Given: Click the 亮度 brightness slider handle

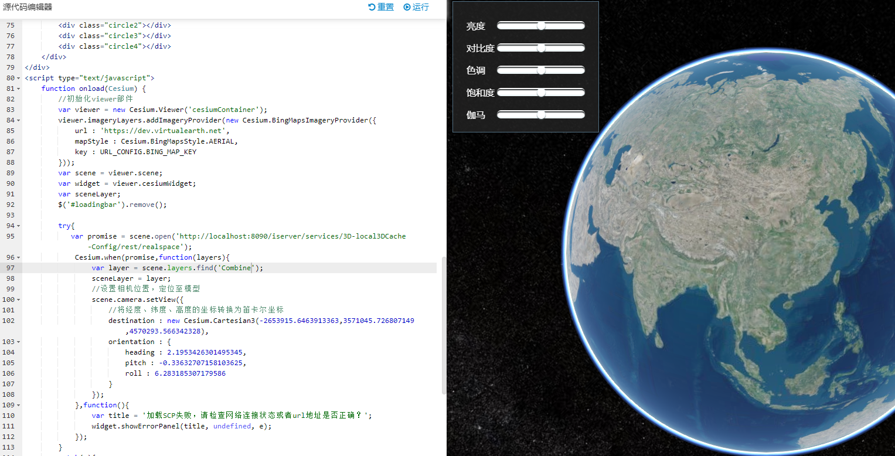Looking at the screenshot, I should coord(541,26).
